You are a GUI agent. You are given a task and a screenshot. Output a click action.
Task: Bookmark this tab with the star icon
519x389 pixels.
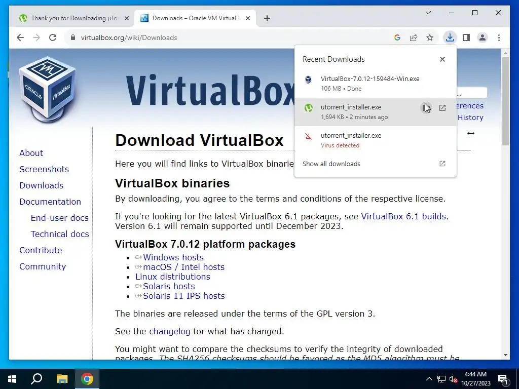tap(430, 37)
